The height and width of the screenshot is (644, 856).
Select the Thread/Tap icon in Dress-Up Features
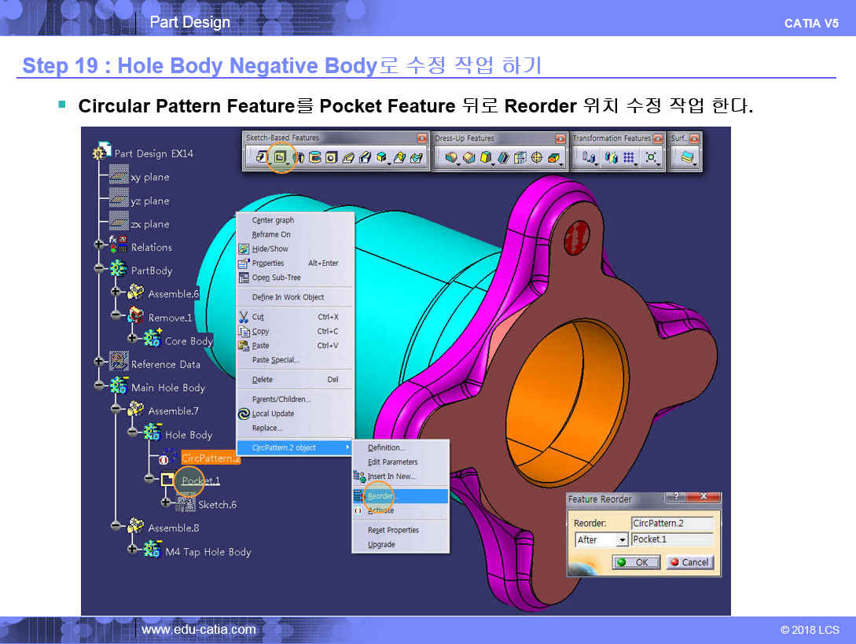tap(538, 158)
